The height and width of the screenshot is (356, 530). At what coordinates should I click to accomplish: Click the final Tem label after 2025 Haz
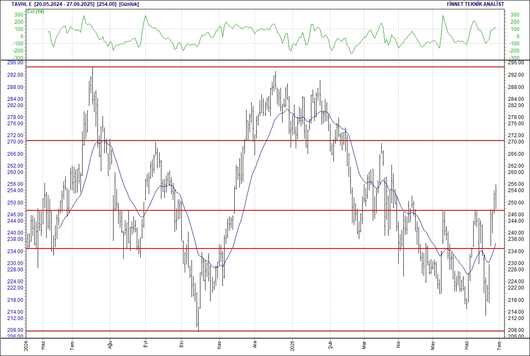click(x=499, y=345)
